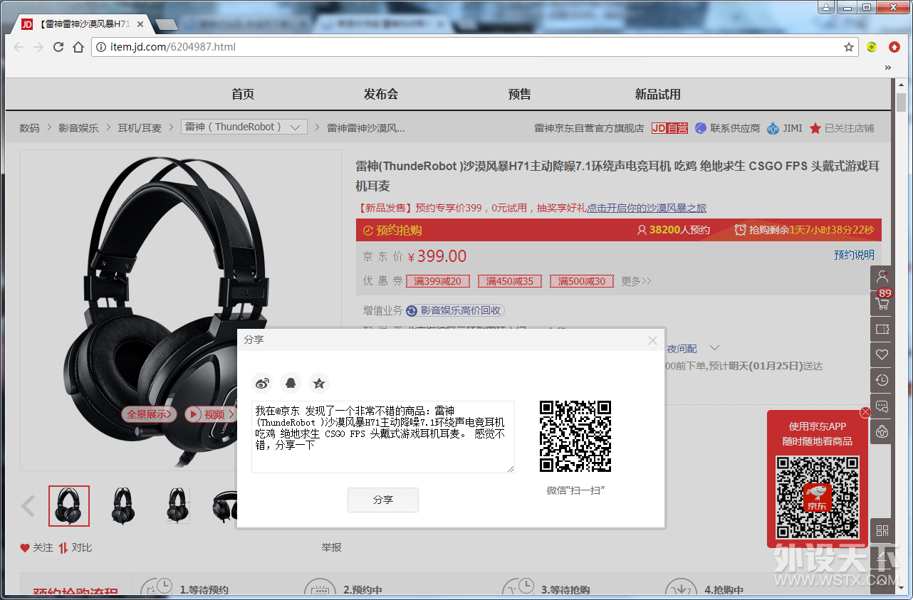
Task: Click 影音娱乐 breadcrumb link
Action: (x=78, y=128)
